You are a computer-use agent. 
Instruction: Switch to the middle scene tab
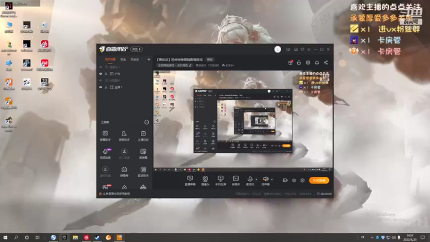pos(123,59)
